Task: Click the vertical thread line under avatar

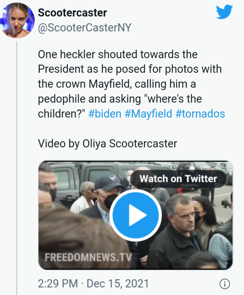Action: click(x=17, y=168)
